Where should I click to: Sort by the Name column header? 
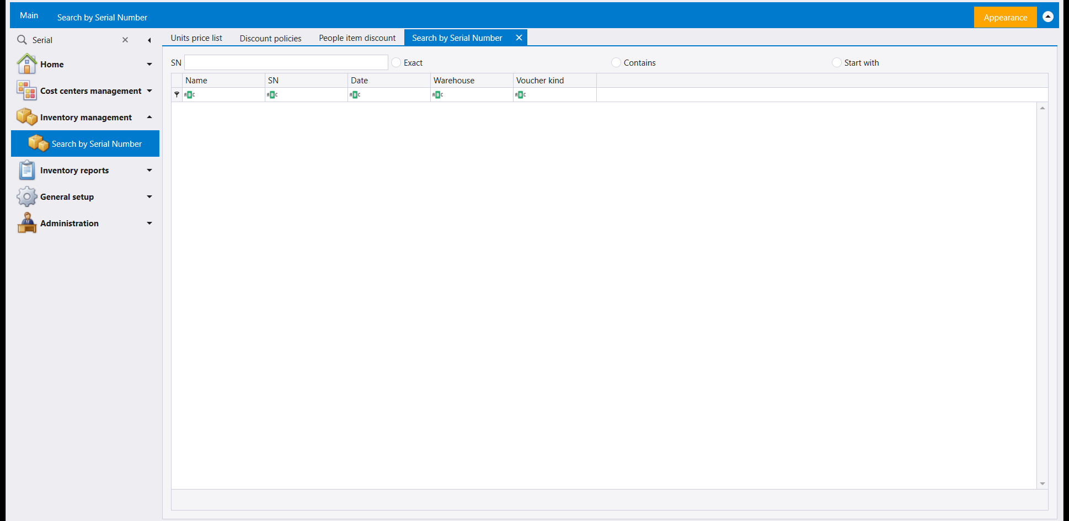click(x=223, y=80)
